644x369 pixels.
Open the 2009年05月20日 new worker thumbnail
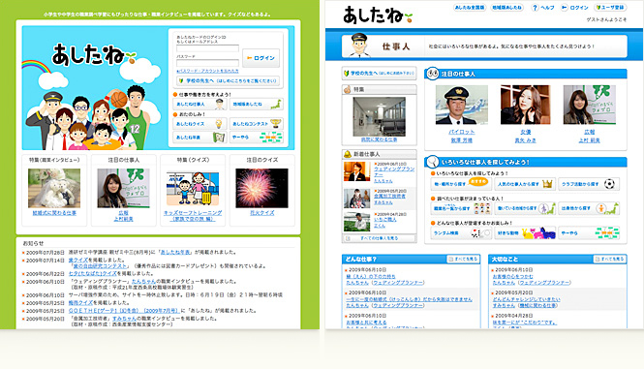pos(357,199)
